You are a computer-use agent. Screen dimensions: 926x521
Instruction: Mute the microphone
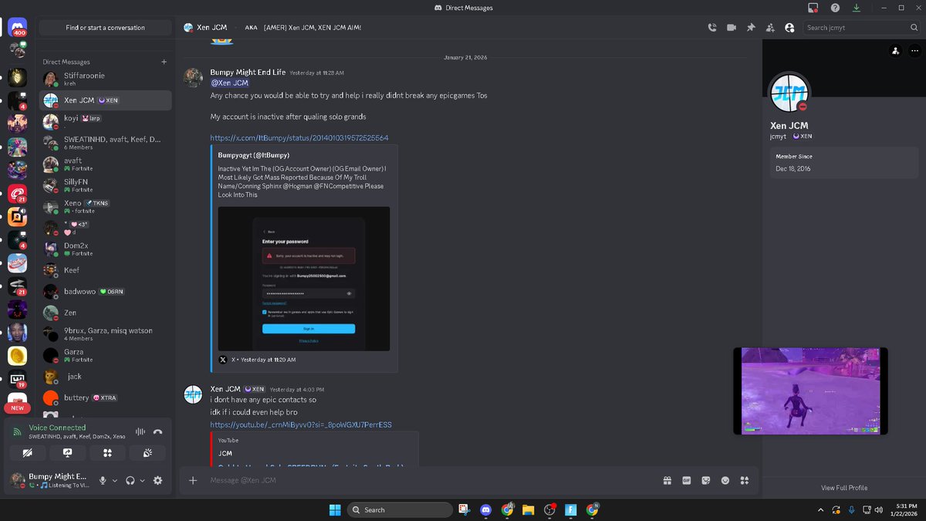103,480
